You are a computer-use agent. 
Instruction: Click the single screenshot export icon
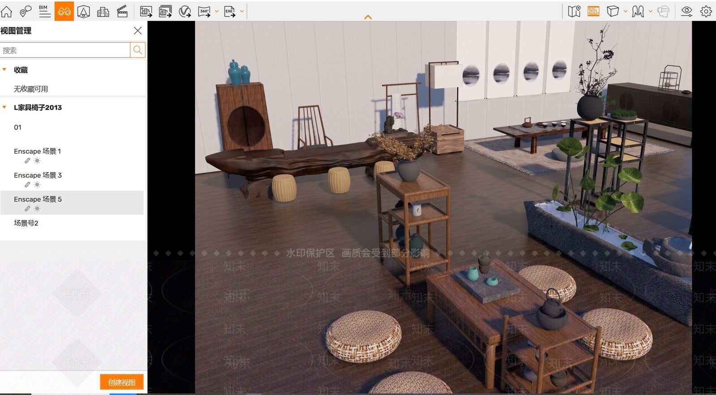(146, 11)
